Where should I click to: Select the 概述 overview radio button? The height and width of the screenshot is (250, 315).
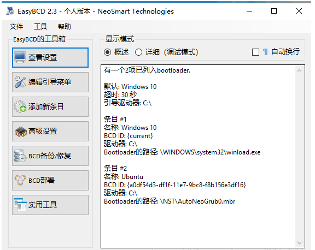click(108, 52)
